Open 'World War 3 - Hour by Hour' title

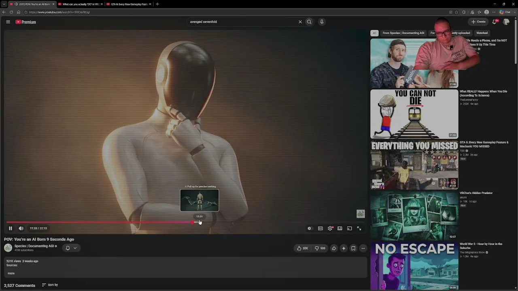tap(481, 246)
